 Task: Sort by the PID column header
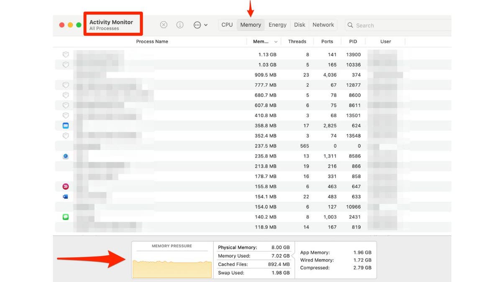353,42
